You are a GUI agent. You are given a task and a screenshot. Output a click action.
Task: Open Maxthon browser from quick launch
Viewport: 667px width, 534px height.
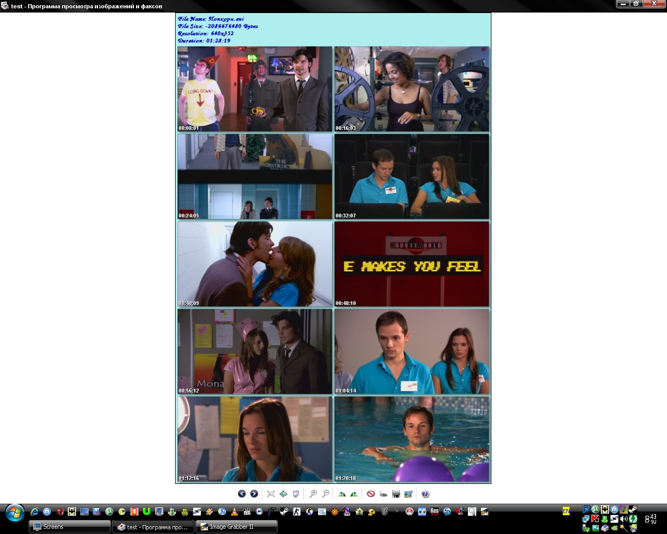pos(47,512)
